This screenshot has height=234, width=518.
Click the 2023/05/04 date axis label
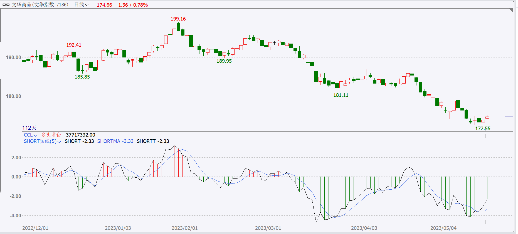(443, 228)
